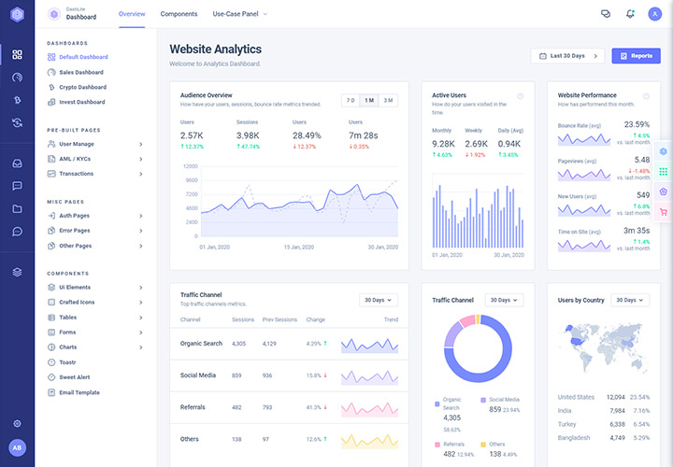The width and height of the screenshot is (673, 467).
Task: Open the user profile avatar in header
Action: click(654, 14)
